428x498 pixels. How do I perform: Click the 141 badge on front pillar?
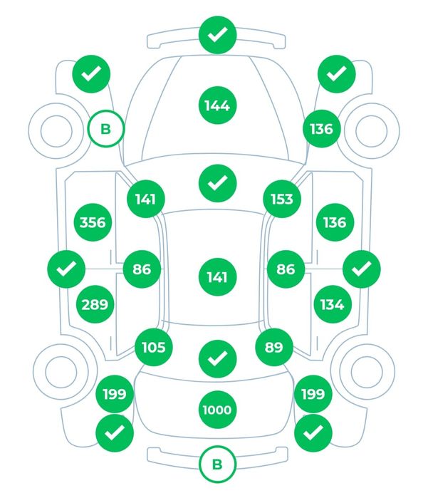(145, 199)
